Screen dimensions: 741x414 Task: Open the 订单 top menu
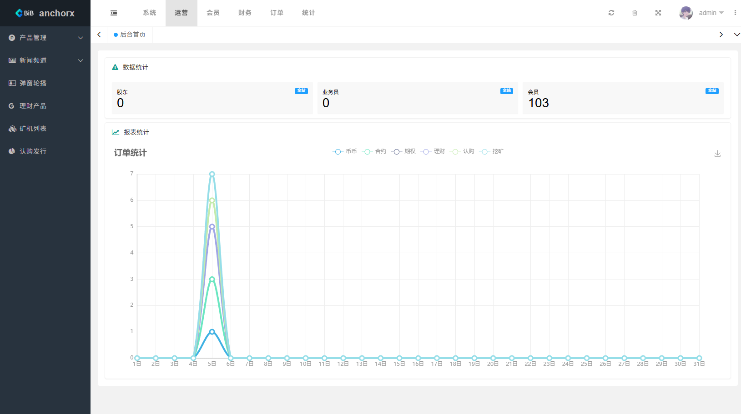(x=277, y=13)
